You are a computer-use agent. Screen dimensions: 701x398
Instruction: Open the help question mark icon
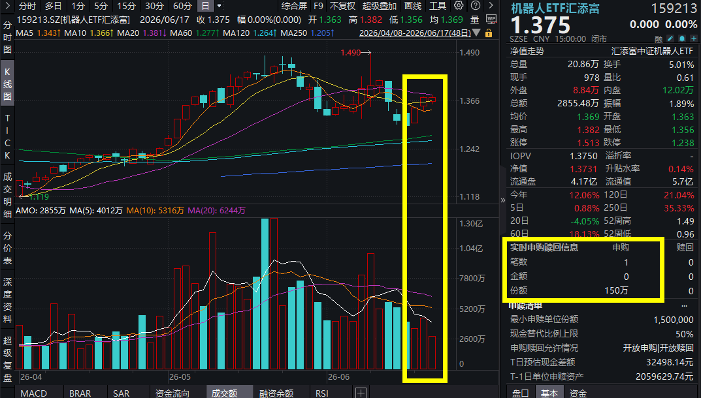[x=476, y=5]
